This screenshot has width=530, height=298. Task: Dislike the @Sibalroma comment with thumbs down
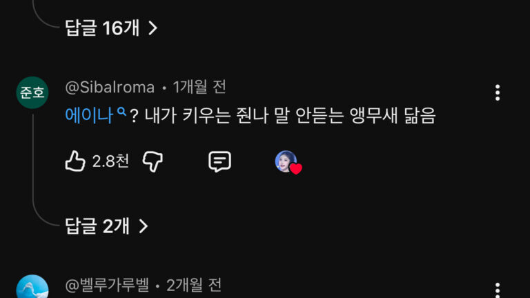point(153,161)
